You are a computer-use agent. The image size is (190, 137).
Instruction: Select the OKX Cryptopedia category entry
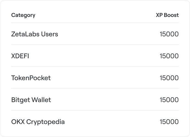click(x=38, y=122)
